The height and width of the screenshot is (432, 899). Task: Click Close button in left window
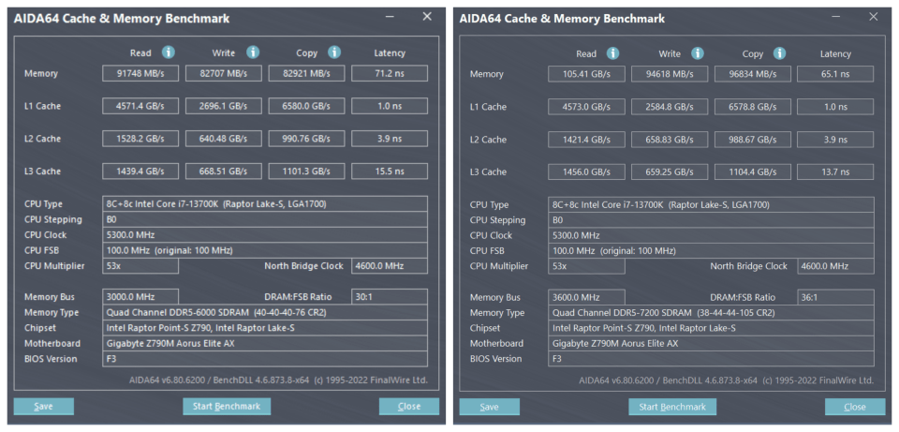[409, 406]
